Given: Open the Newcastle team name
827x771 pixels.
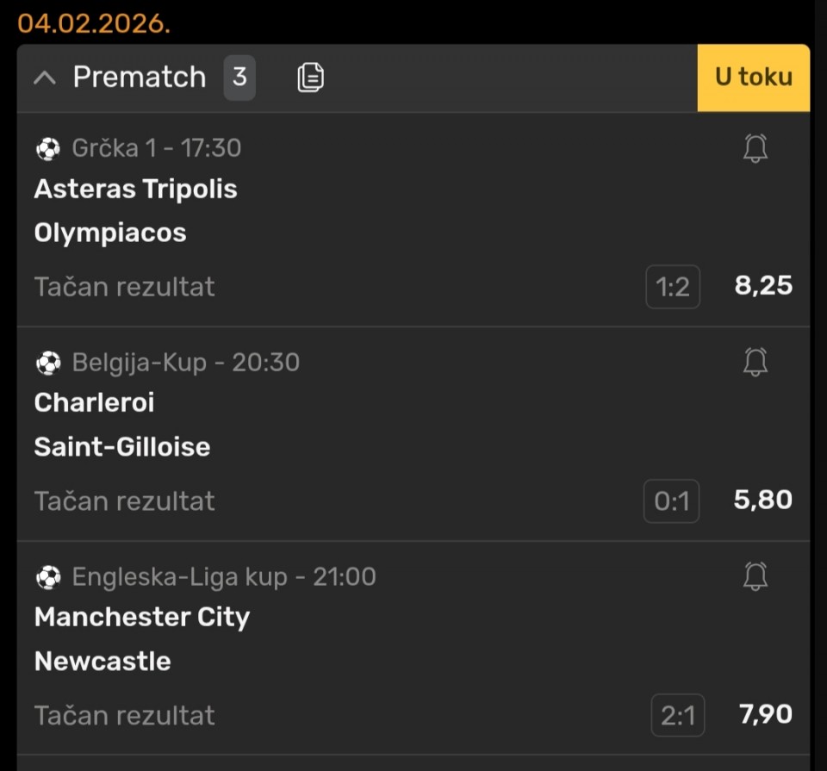Looking at the screenshot, I should [103, 661].
